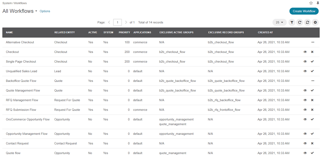This screenshot has width=322, height=157.
Task: Sort by System column header
Action: [108, 32]
